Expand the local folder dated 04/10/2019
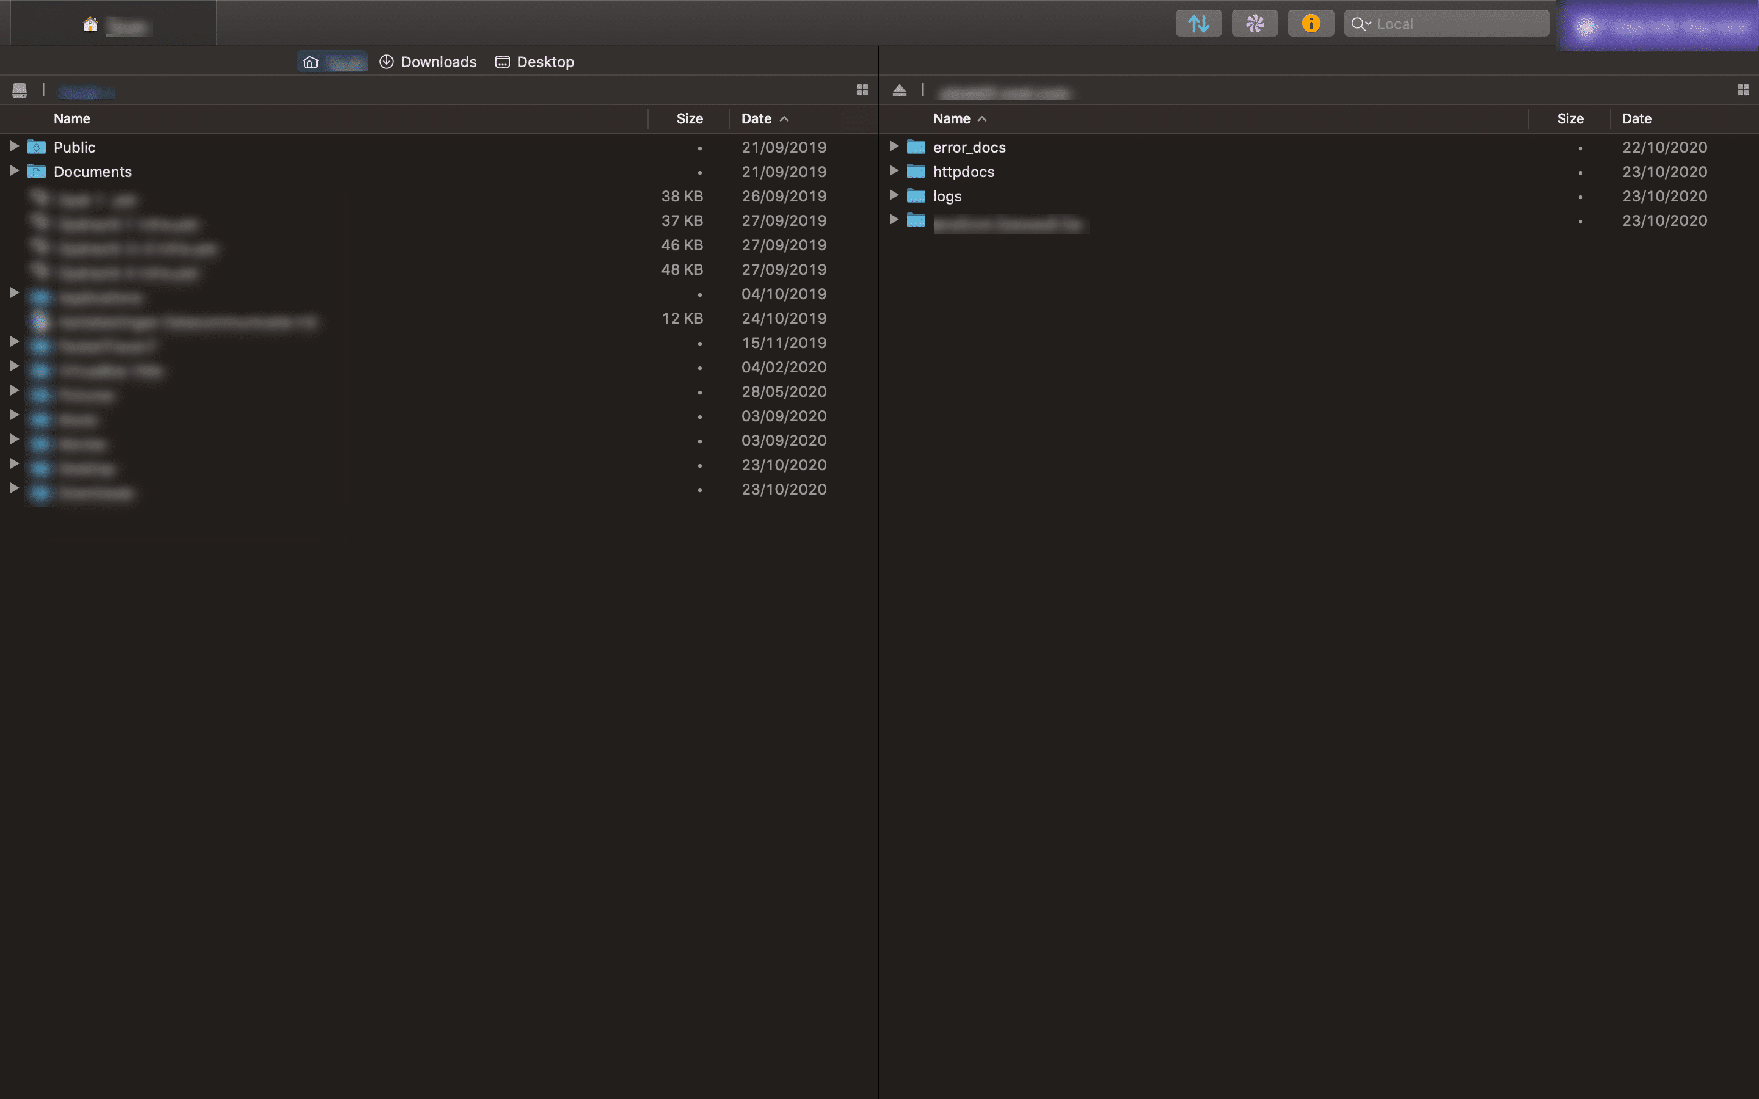This screenshot has width=1759, height=1099. (x=14, y=293)
